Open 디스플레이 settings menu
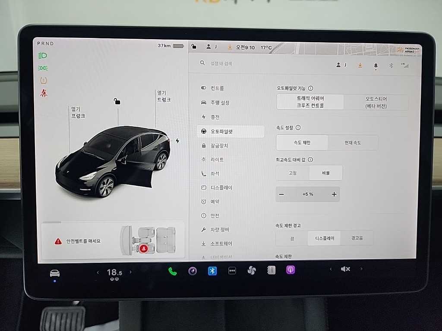This screenshot has width=442, height=331. pos(221,187)
